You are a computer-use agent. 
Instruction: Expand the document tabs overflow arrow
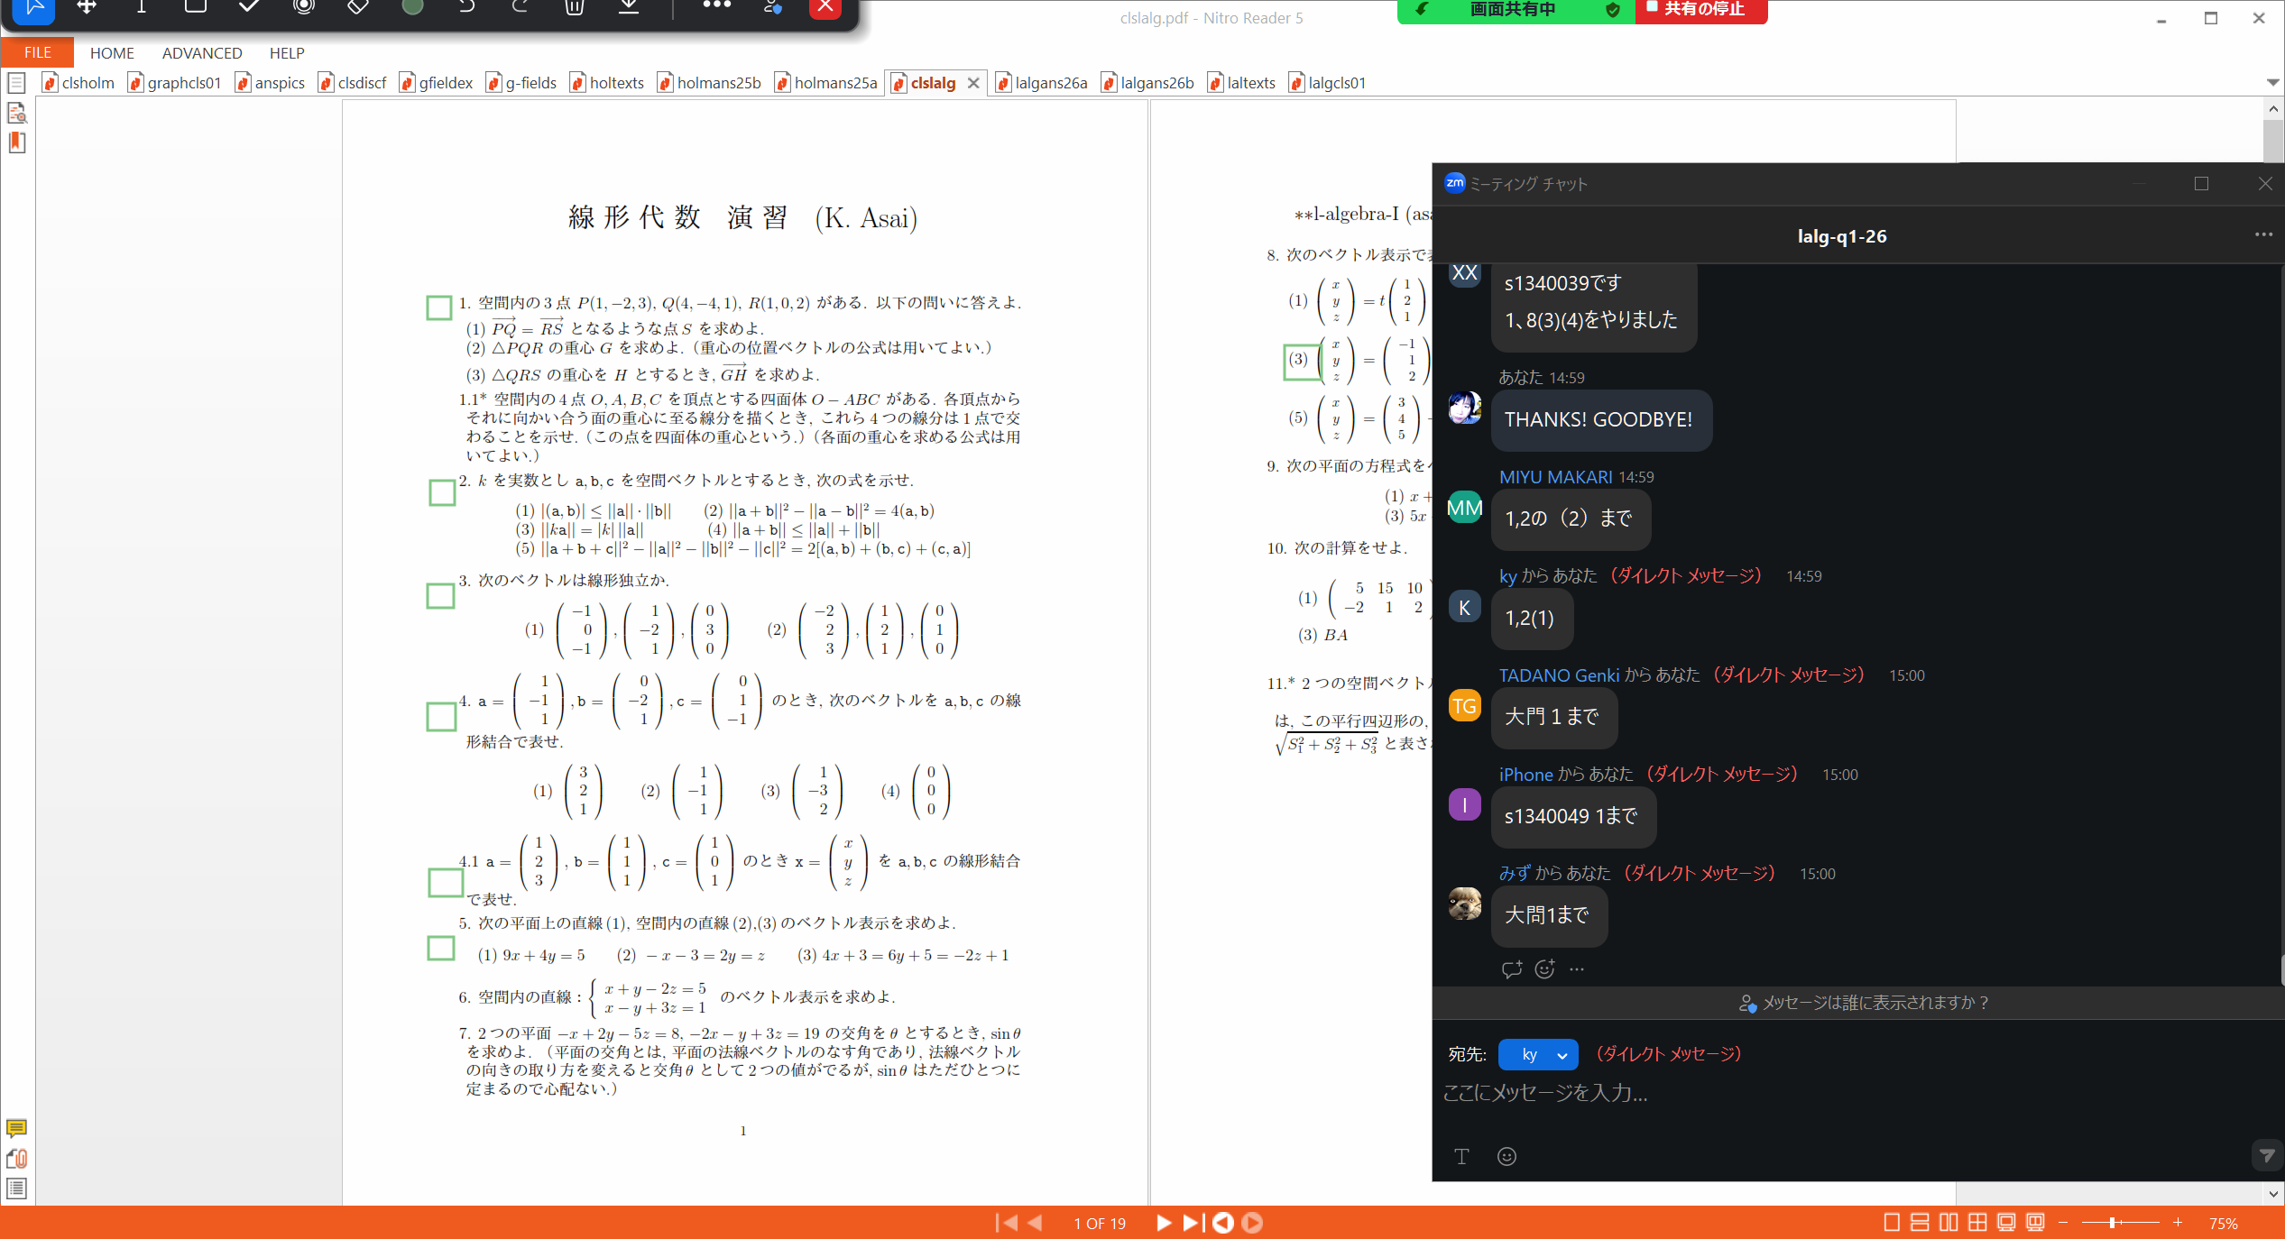(x=2272, y=82)
